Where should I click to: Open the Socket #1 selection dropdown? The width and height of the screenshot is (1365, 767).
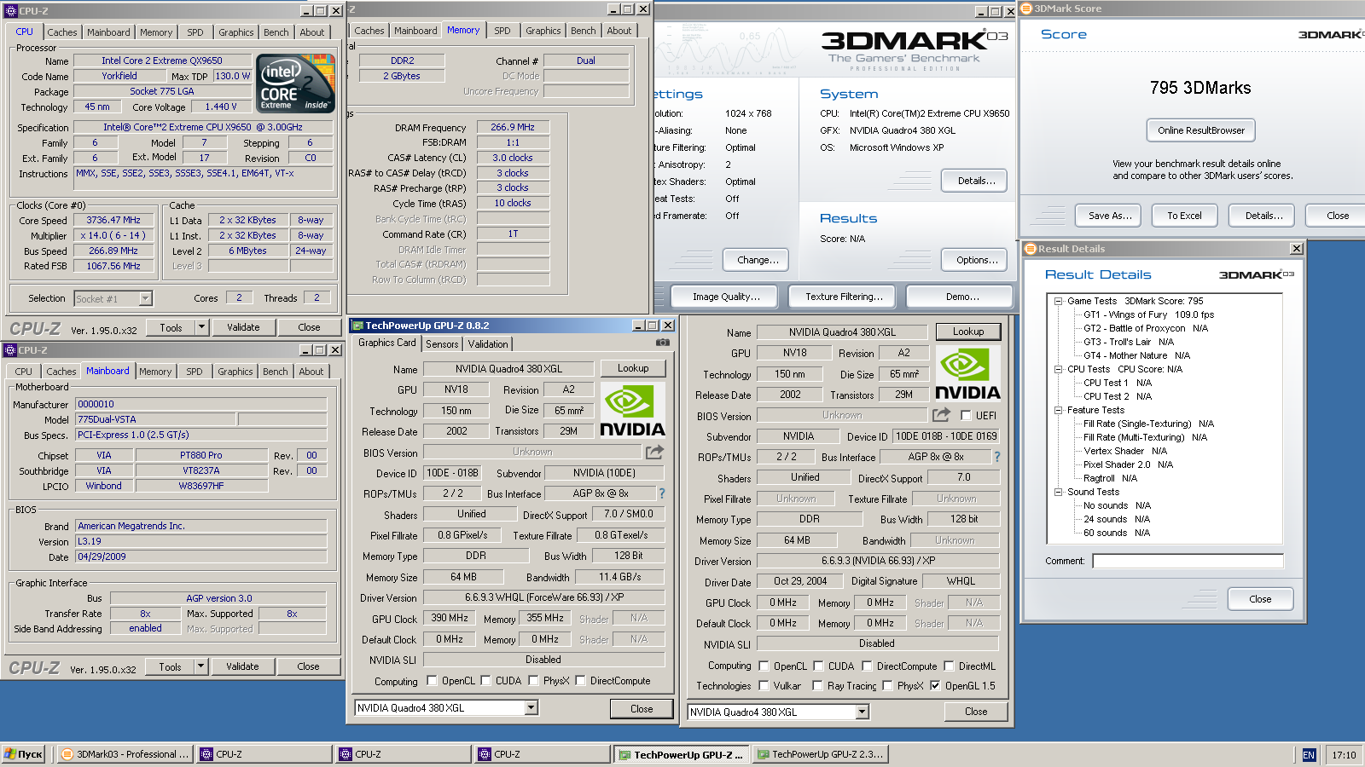[145, 298]
